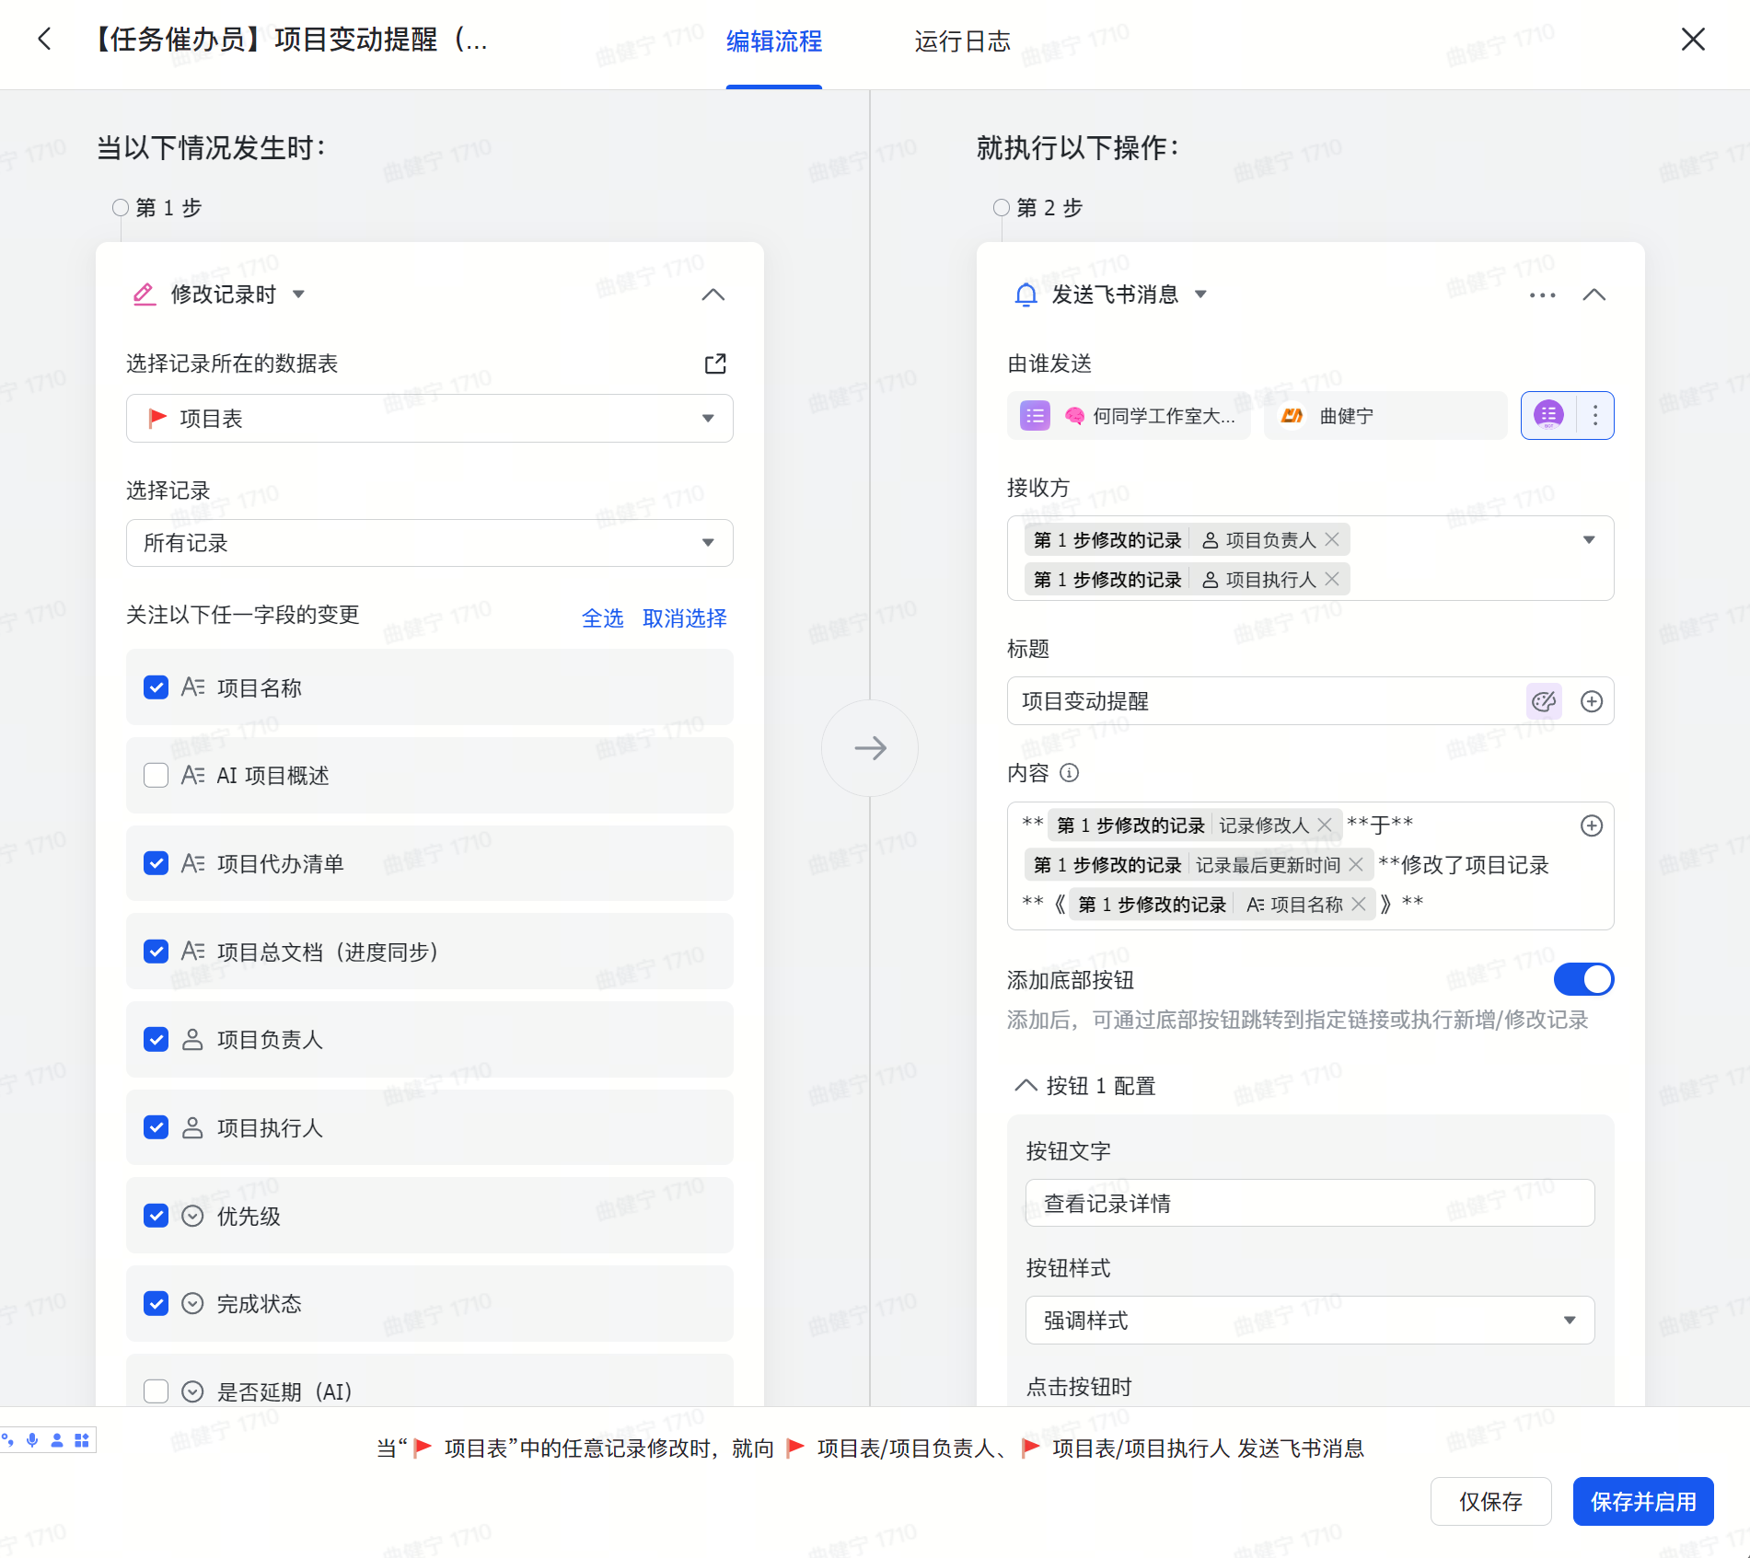Select the 编辑流程 tab
Viewport: 1750px width, 1558px height.
(773, 41)
